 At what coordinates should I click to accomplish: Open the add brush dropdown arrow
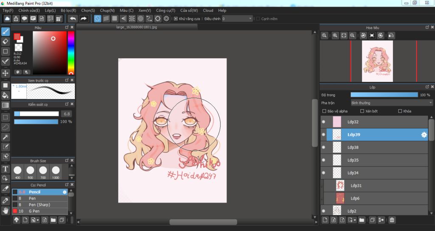[x=37, y=220]
